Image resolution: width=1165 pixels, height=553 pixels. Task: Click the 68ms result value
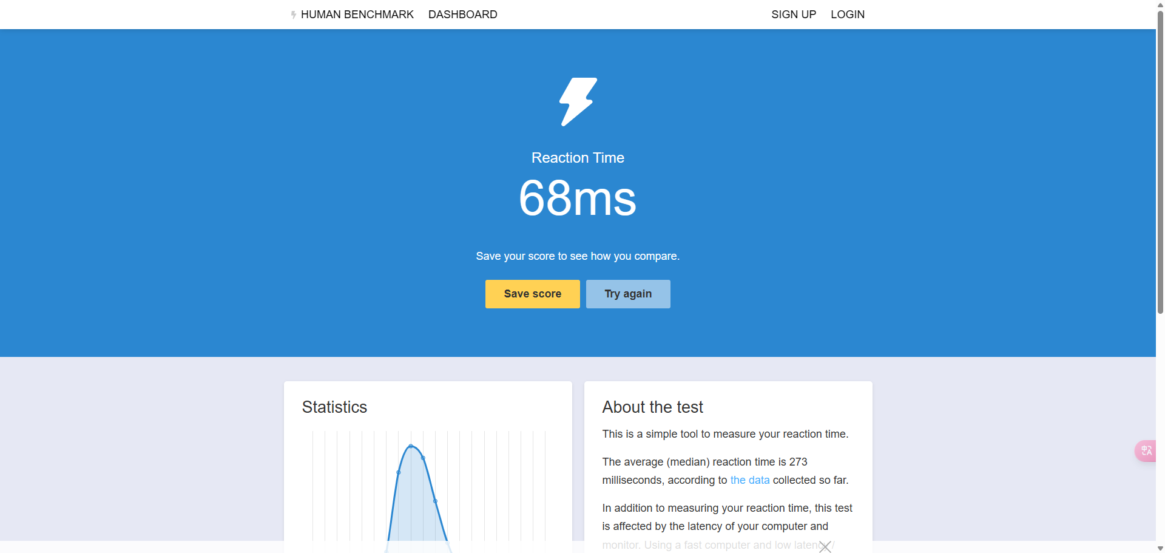578,198
